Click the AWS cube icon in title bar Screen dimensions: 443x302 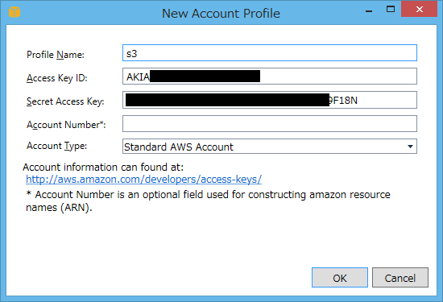pyautogui.click(x=14, y=12)
